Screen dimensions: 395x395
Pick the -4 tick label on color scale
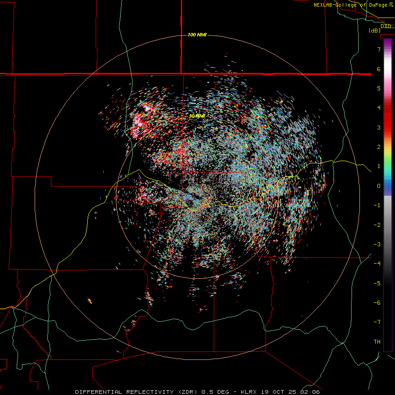[x=377, y=264]
